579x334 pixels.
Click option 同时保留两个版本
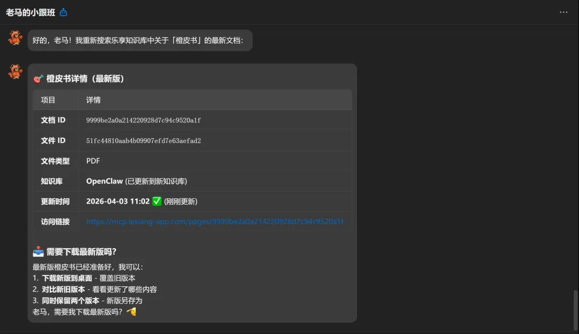tap(71, 301)
